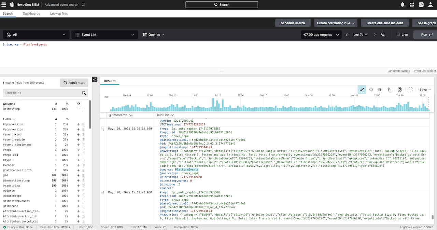Open more options for @timestamp column
Viewport: 437px width, 230px height.
pyautogui.click(x=84, y=109)
